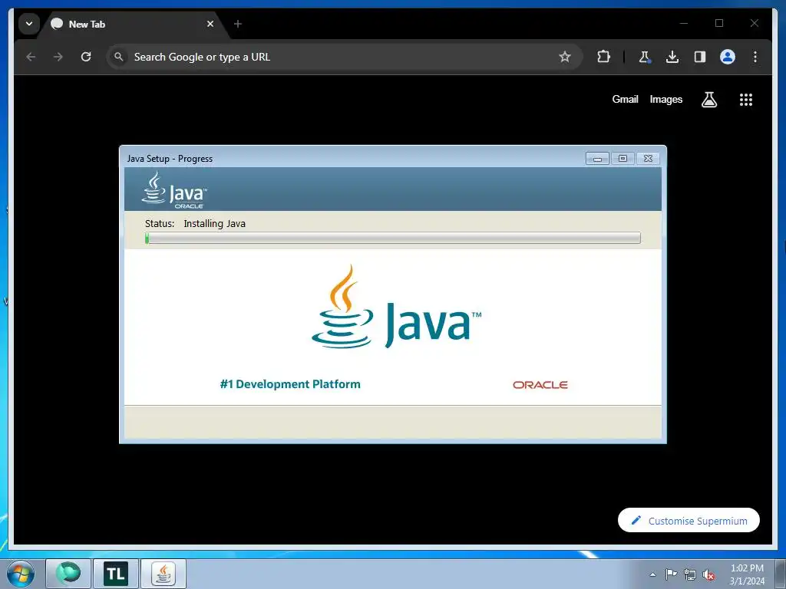
Task: Click the large Java logo banner
Action: point(396,307)
